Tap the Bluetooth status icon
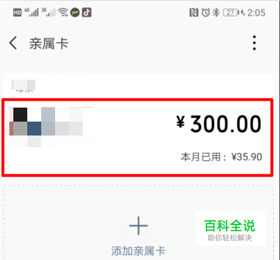This screenshot has height=260, width=280. click(216, 13)
